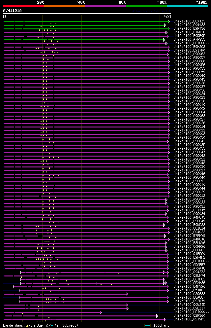Click the orange ~40% identity legend segment
211x328 pixels.
point(65,6)
